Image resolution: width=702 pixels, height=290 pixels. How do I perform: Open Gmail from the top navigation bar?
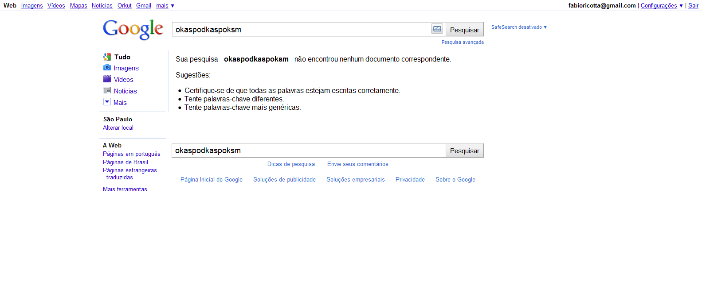[144, 6]
